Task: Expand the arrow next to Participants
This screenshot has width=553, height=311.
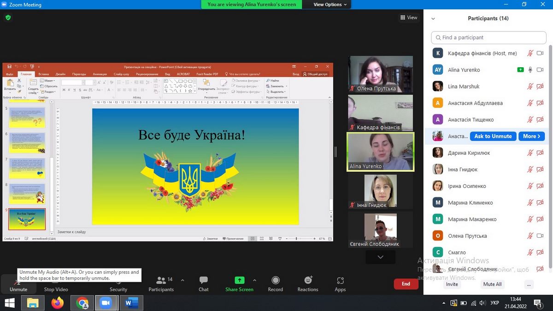Action: [182, 280]
